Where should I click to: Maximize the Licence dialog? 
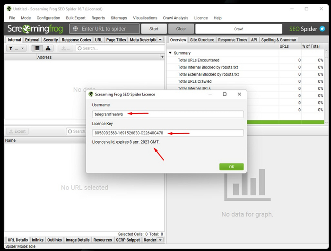[225, 94]
